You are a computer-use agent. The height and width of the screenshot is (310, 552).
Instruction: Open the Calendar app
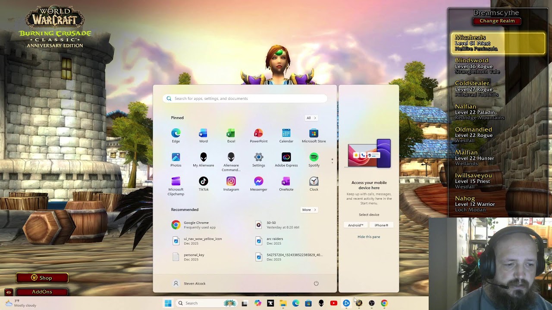tap(286, 135)
